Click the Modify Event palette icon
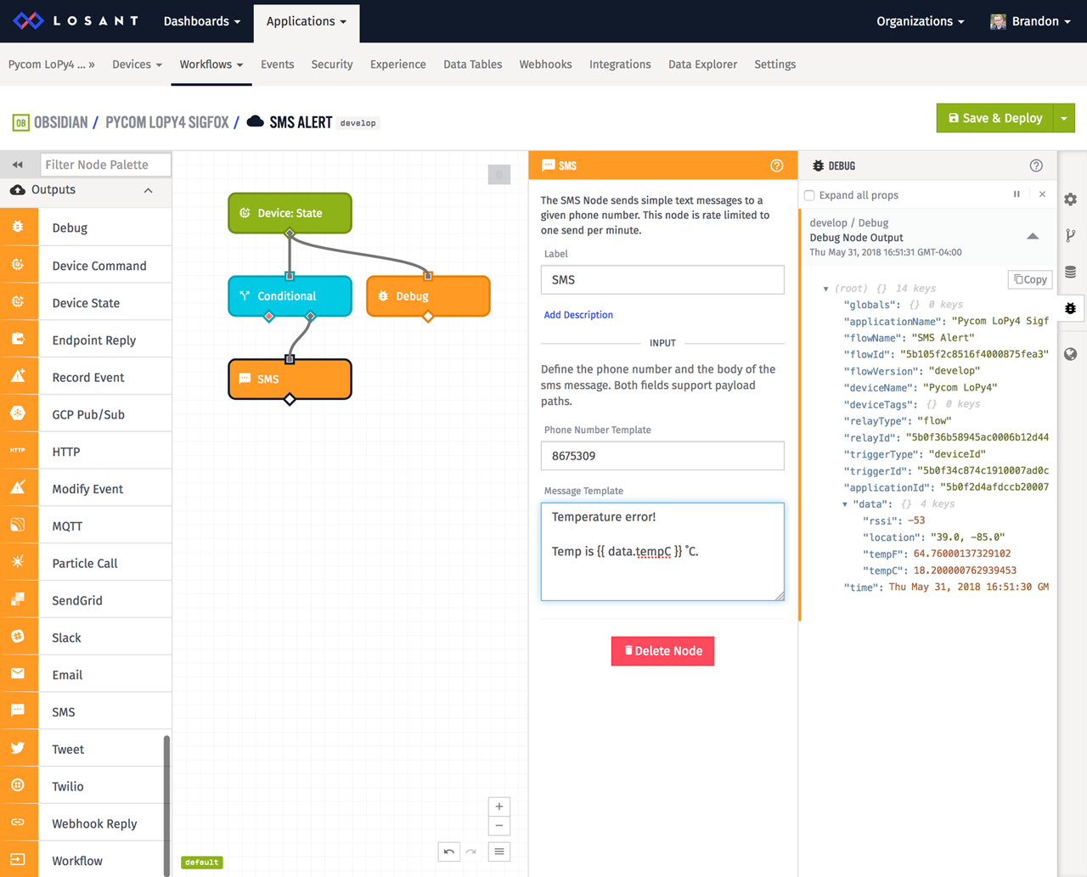This screenshot has width=1087, height=877. tap(19, 488)
